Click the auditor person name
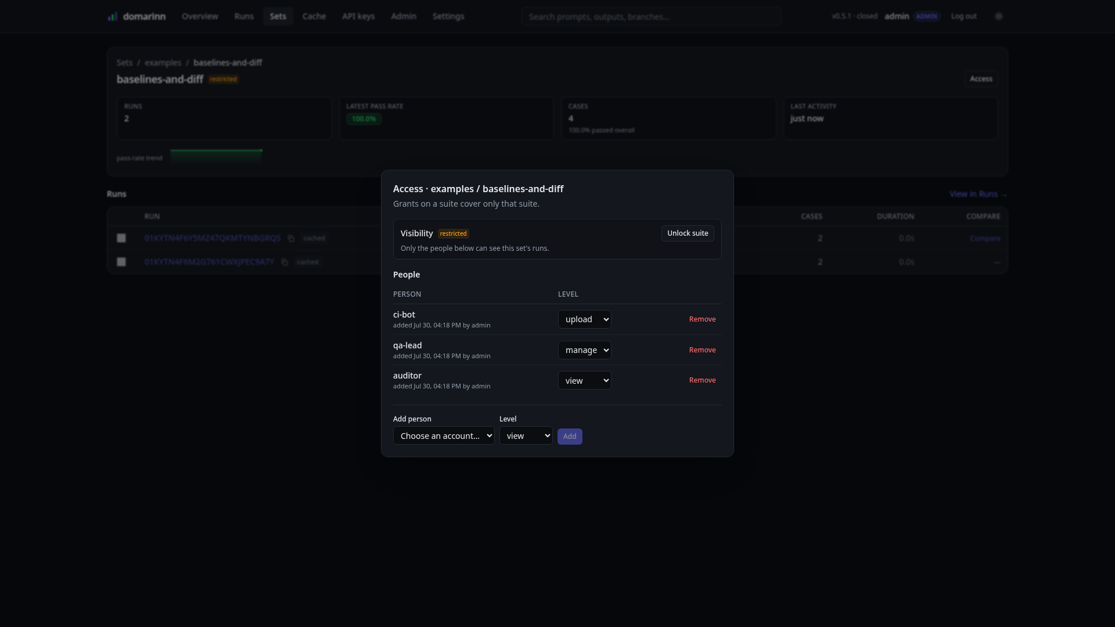Viewport: 1115px width, 627px height. coord(407,376)
